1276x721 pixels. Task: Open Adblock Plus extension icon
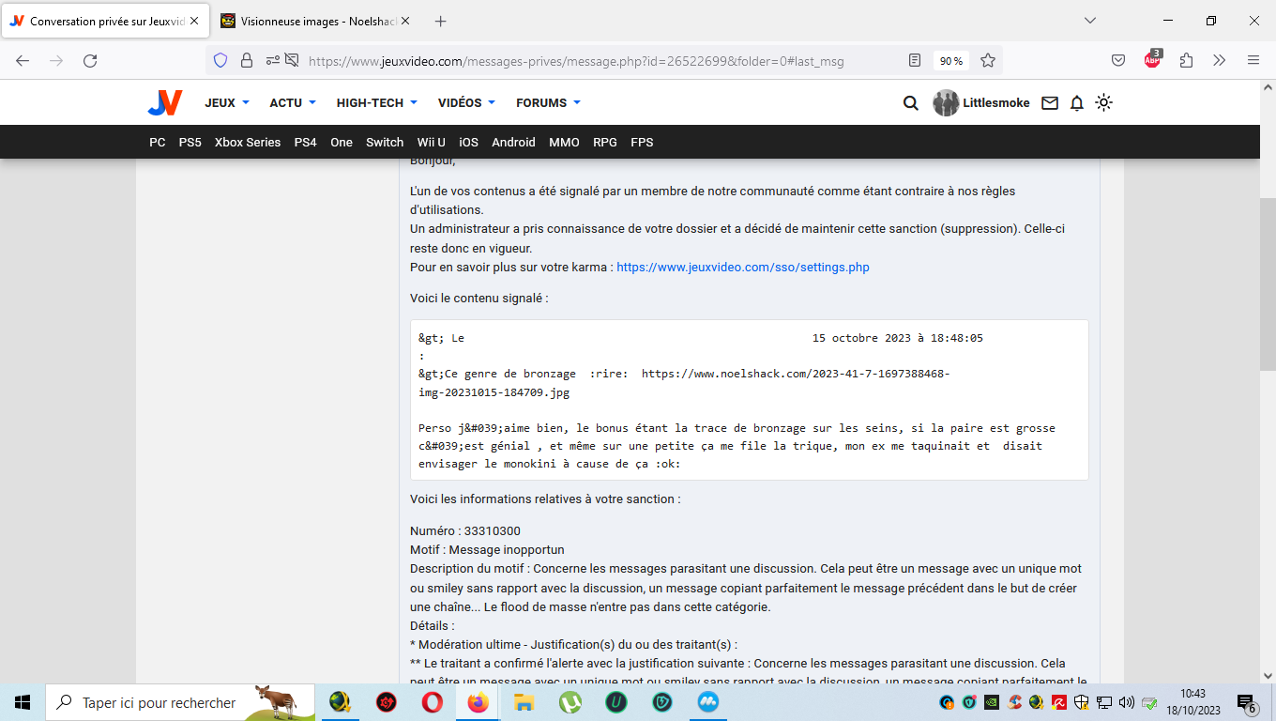[1152, 60]
